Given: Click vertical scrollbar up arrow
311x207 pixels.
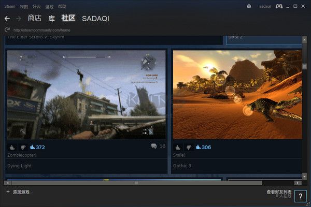Looking at the screenshot, I should click(304, 40).
